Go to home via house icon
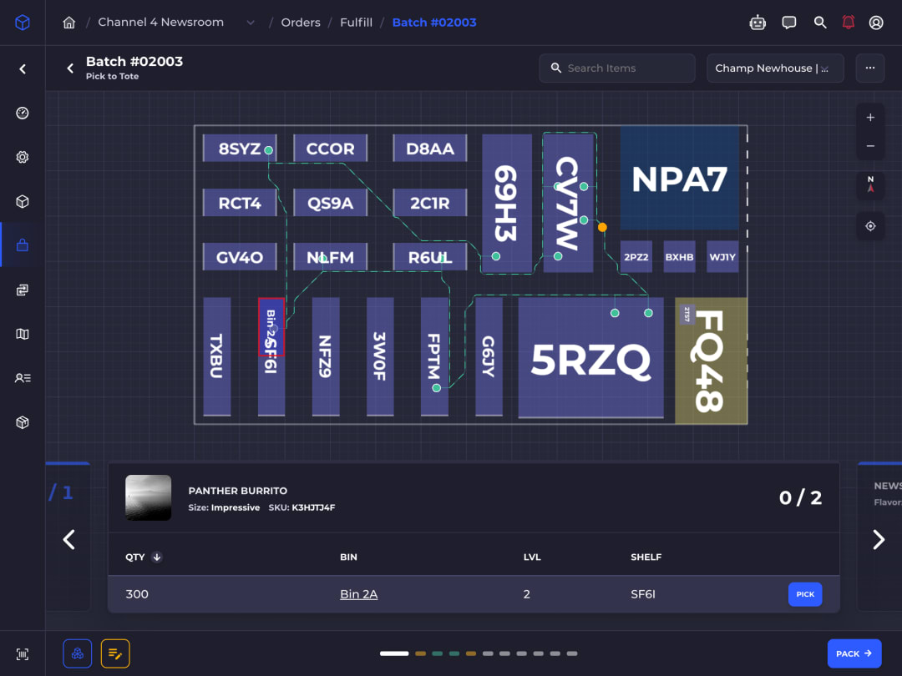The width and height of the screenshot is (902, 676). (x=69, y=23)
